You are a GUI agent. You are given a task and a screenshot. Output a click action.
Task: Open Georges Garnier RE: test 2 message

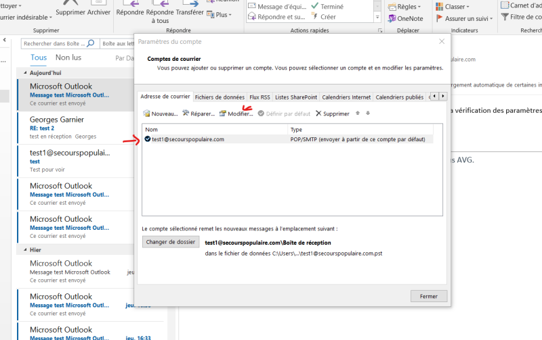pos(76,128)
